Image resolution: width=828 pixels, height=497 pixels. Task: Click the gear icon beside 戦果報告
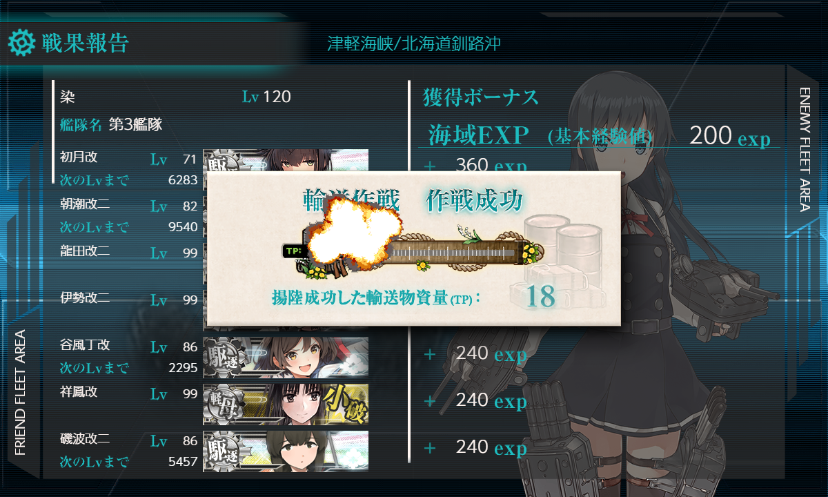tap(21, 43)
